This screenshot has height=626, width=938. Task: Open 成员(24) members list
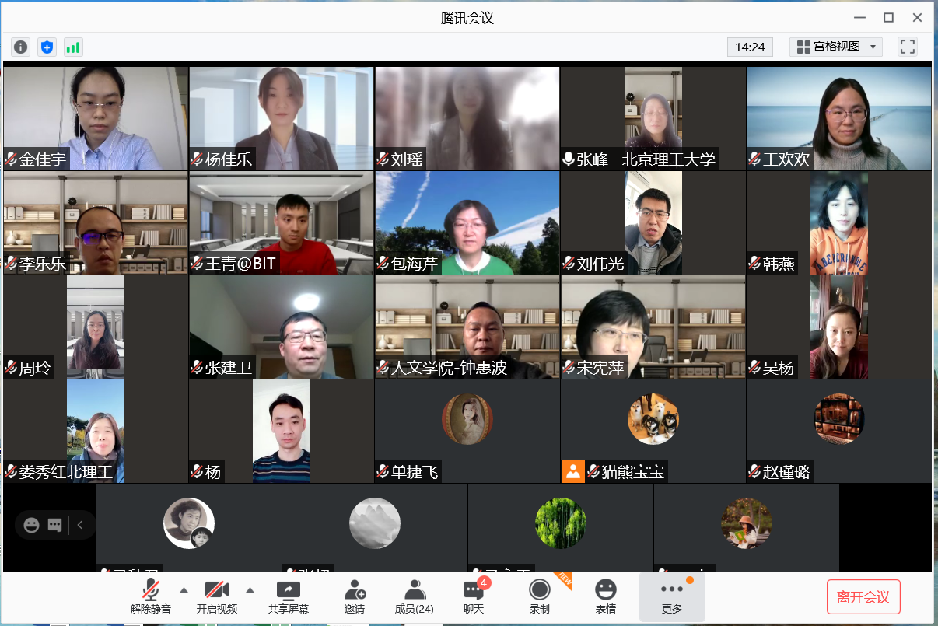[x=414, y=596]
